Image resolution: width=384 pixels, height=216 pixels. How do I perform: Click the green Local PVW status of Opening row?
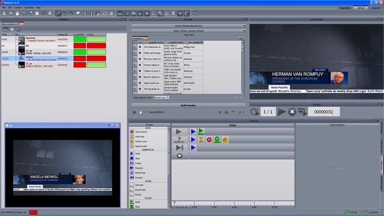[80, 39]
